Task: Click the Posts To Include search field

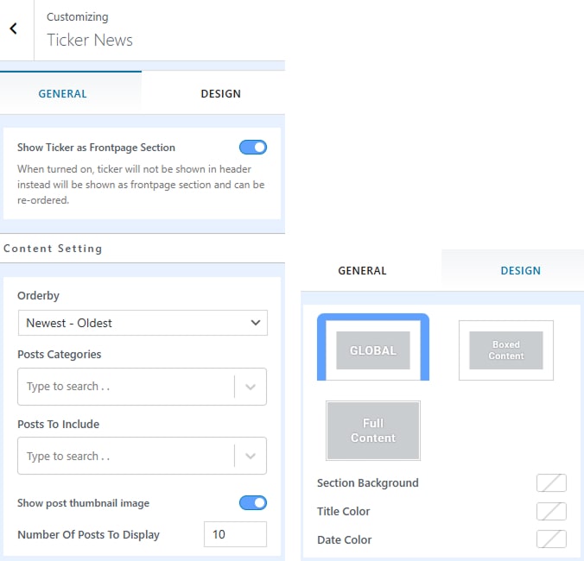Action: pyautogui.click(x=125, y=456)
